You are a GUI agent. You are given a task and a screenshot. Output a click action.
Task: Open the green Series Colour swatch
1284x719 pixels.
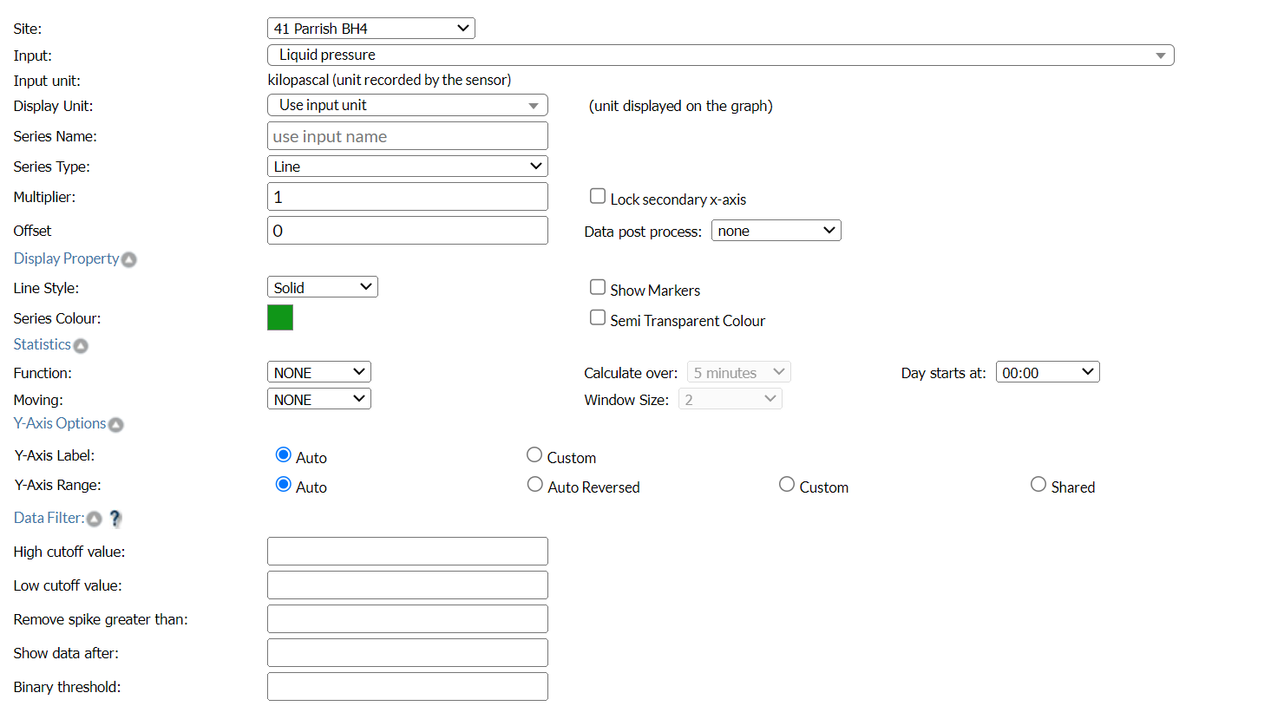click(x=280, y=317)
